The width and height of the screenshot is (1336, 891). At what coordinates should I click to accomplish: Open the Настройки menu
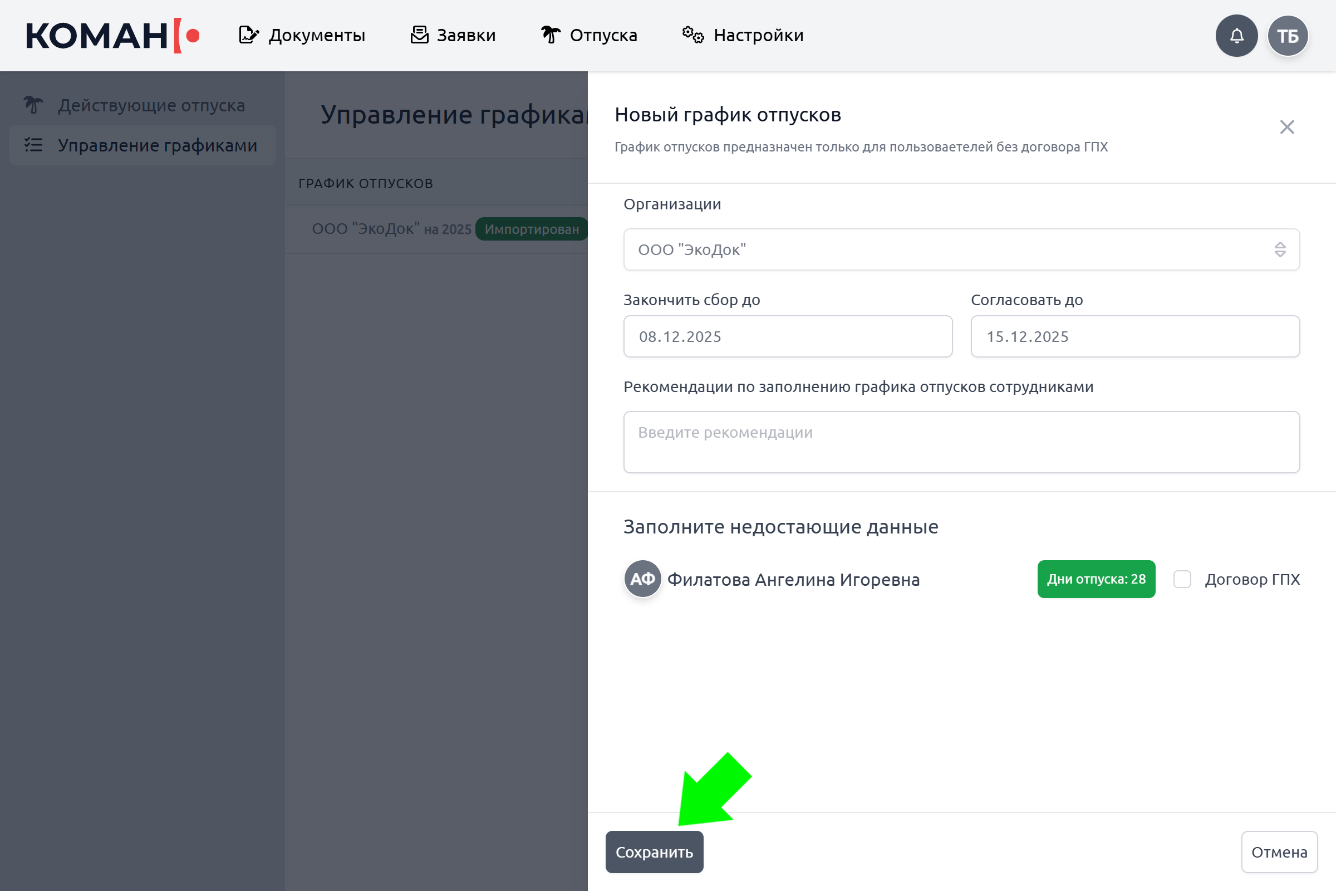click(x=743, y=35)
